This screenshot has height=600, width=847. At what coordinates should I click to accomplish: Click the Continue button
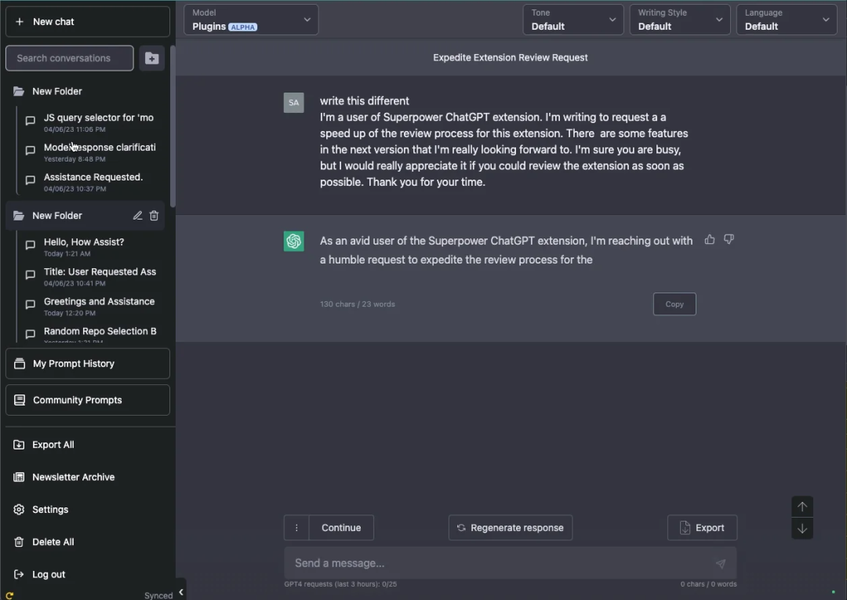(341, 528)
